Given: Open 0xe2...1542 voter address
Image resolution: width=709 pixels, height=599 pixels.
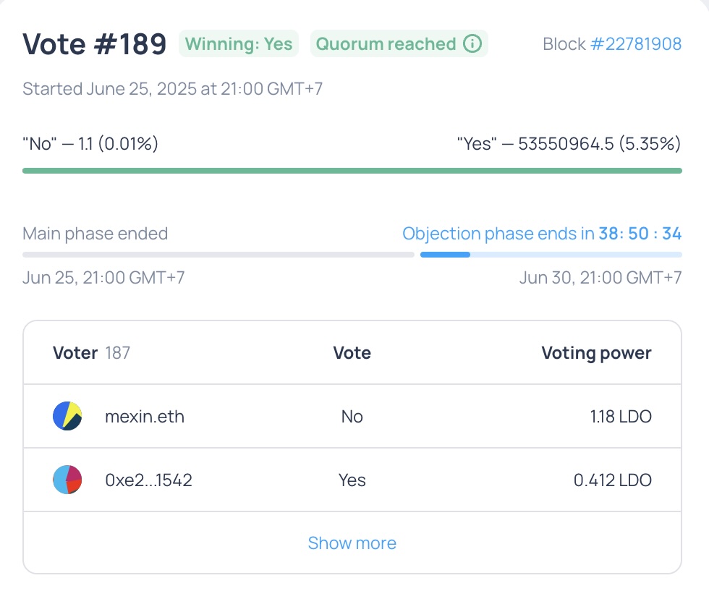Looking at the screenshot, I should point(148,480).
